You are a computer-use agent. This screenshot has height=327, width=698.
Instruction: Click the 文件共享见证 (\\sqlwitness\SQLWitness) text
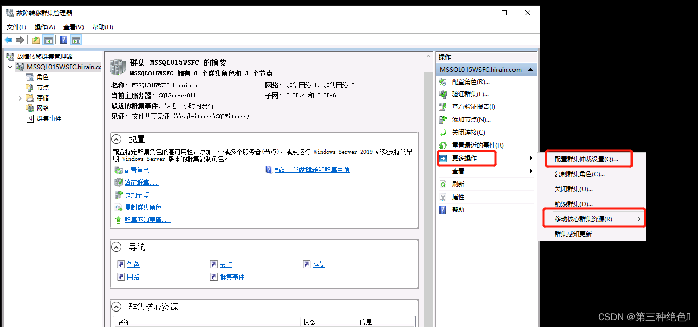click(191, 116)
